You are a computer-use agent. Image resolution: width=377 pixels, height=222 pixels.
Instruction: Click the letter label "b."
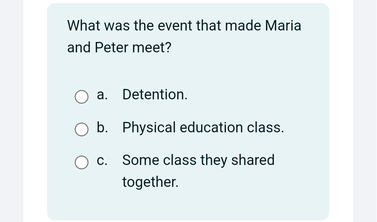[102, 127]
